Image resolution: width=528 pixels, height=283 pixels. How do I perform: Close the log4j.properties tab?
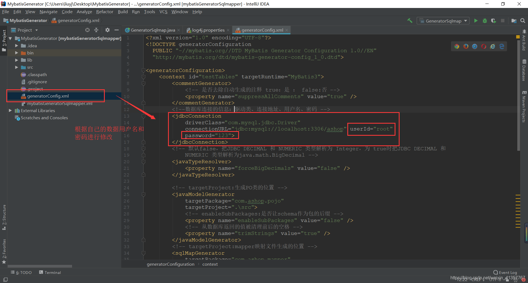click(x=228, y=30)
